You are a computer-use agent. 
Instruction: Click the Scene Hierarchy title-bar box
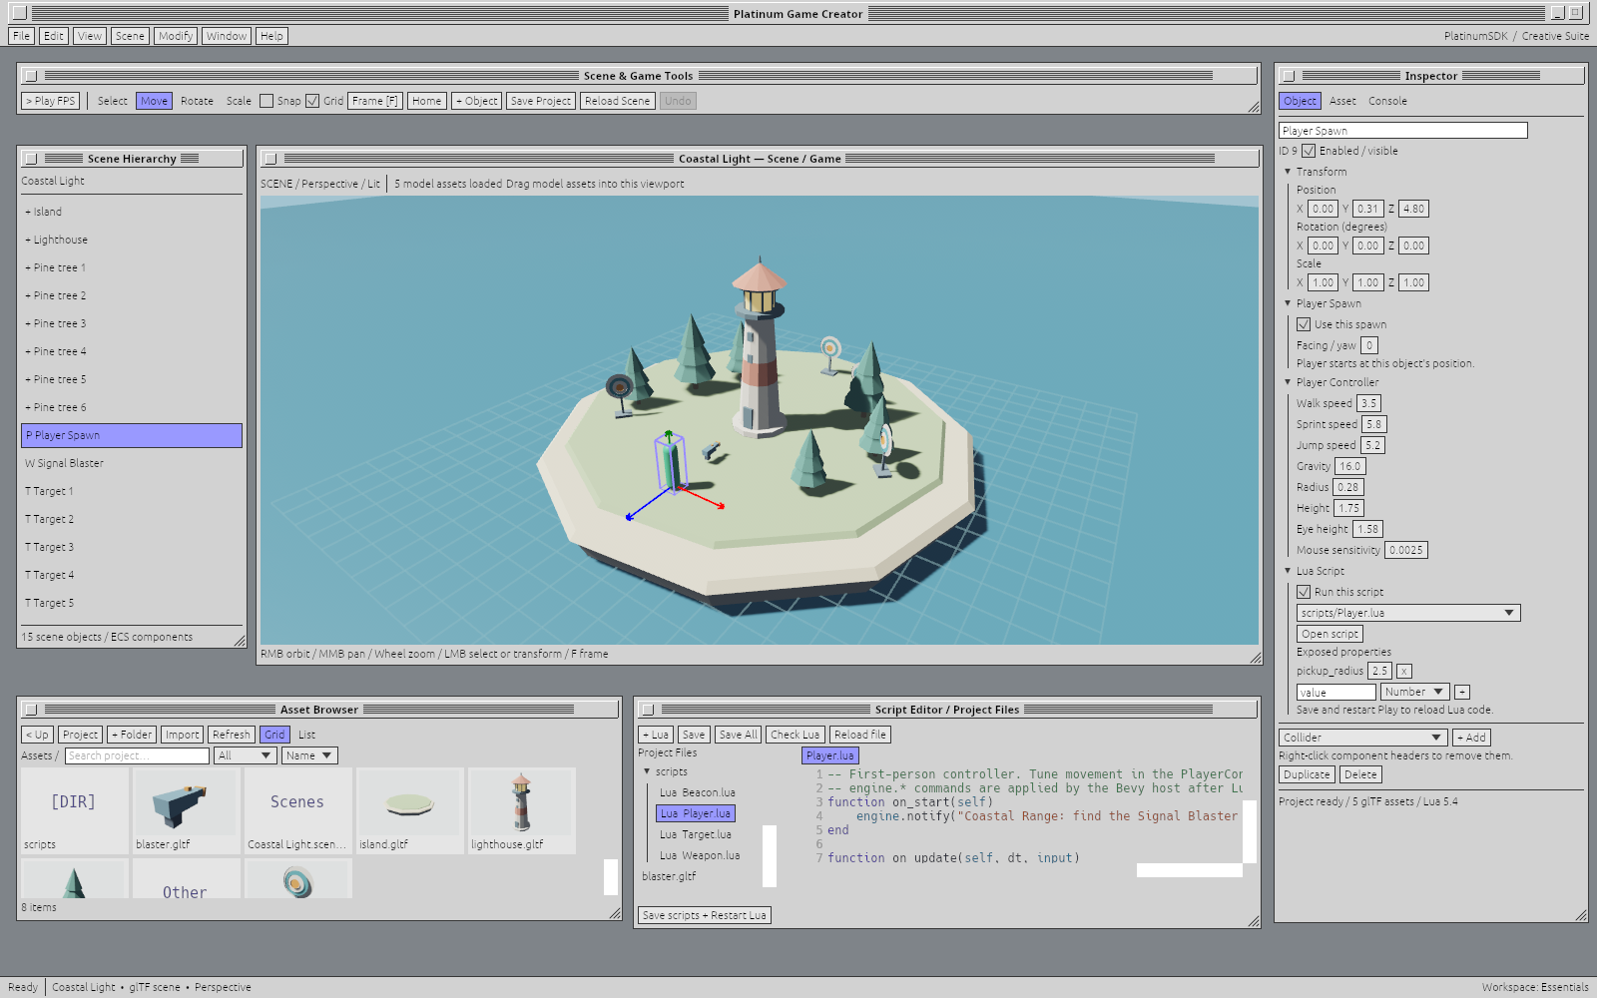pyautogui.click(x=31, y=159)
